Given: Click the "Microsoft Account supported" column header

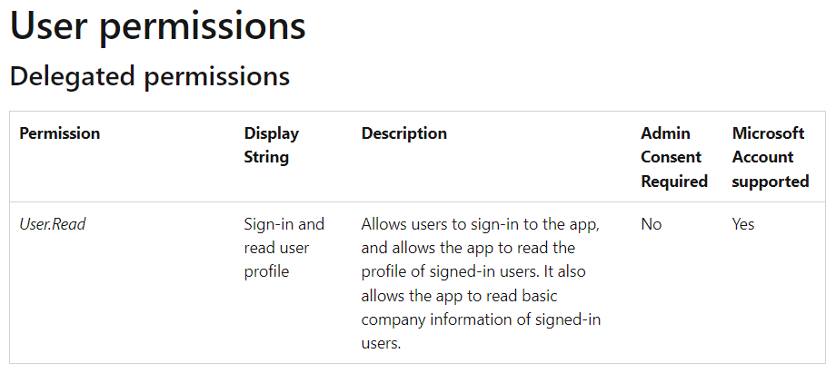Looking at the screenshot, I should [770, 157].
